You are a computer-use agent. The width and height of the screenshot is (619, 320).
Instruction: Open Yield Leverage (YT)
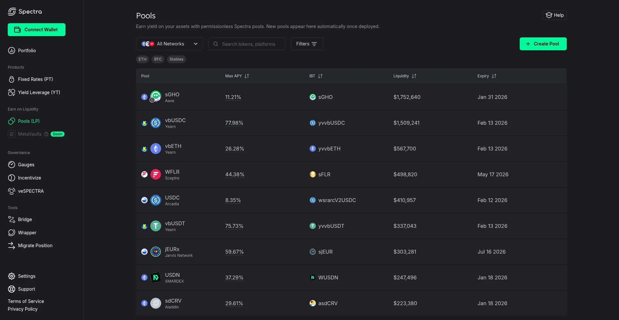pos(39,92)
